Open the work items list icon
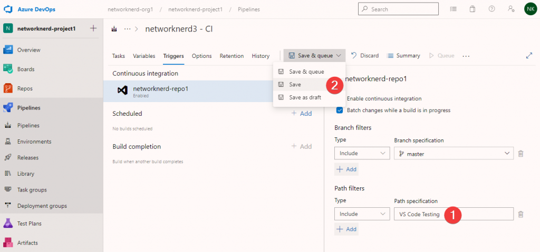540x252 pixels. pyautogui.click(x=454, y=9)
